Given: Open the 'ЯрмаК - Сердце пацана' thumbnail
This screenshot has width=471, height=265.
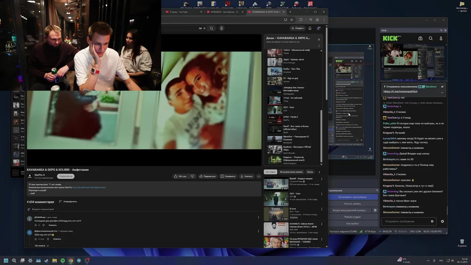Looking at the screenshot, I should (276, 184).
